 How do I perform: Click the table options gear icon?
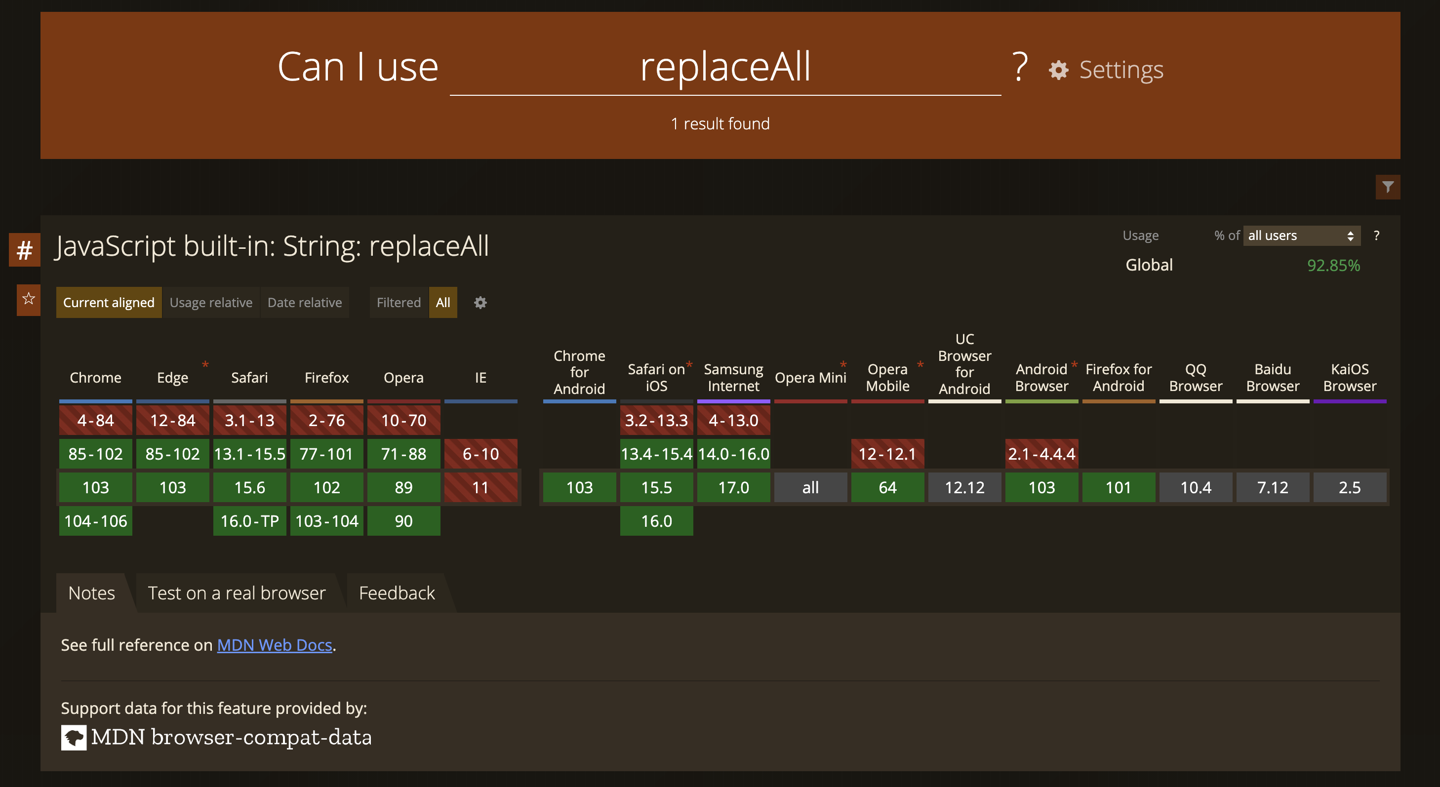click(480, 303)
